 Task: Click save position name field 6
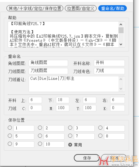pos(54,136)
